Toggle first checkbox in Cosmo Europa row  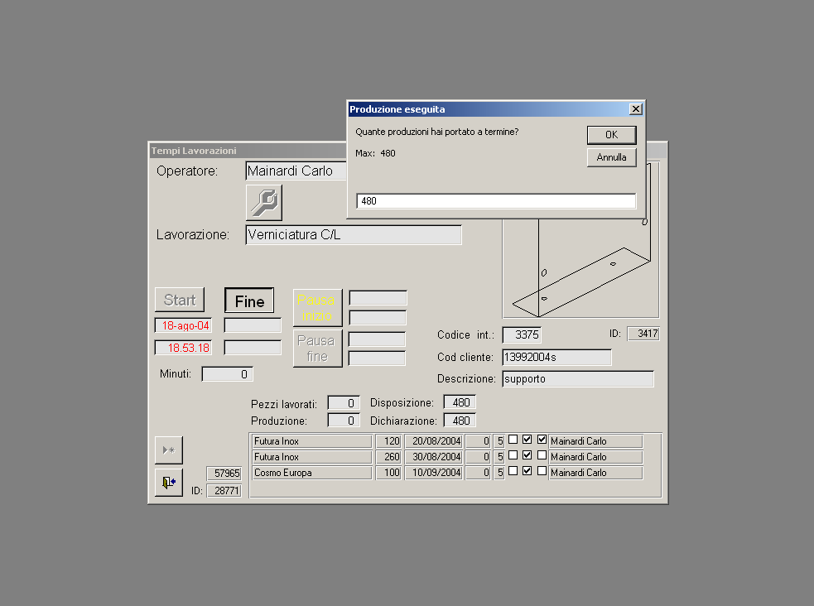click(513, 471)
